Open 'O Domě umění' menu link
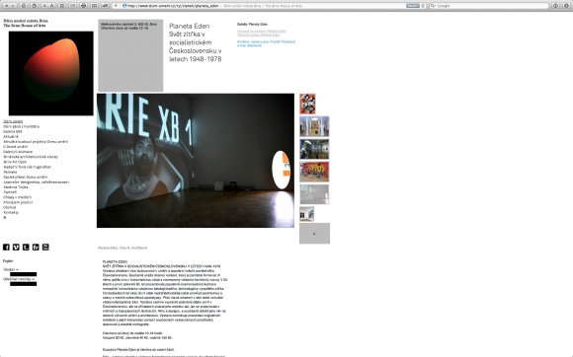Screen dimensions: 573x357 click(x=16, y=147)
